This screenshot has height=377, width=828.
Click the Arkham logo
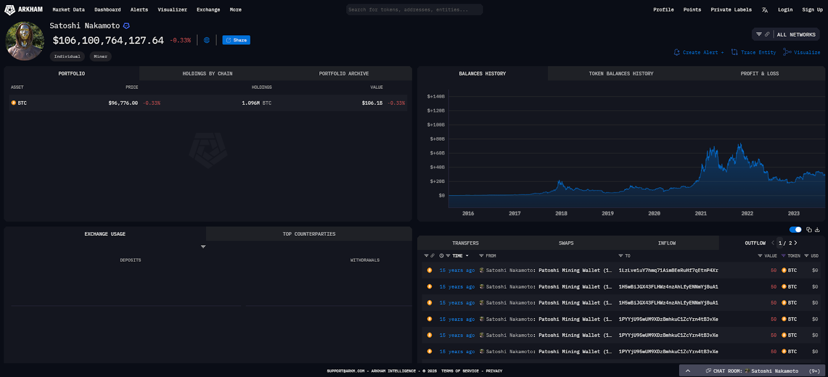click(x=23, y=9)
